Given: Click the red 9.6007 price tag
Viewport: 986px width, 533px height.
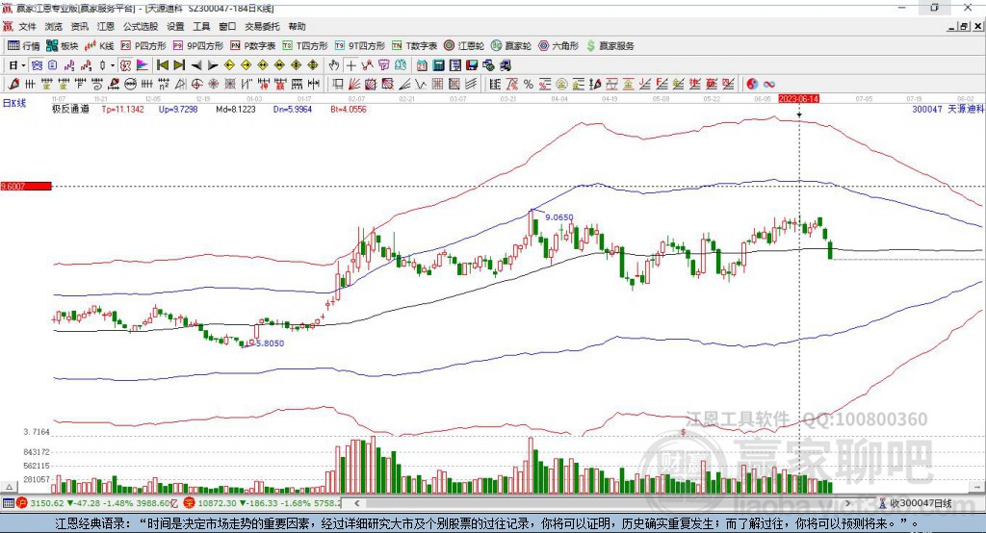Looking at the screenshot, I should (x=26, y=186).
